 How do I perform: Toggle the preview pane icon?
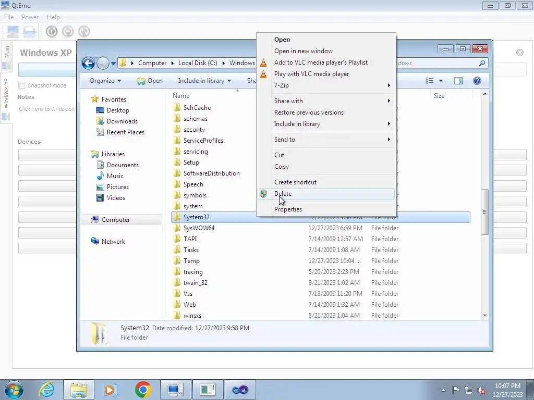458,81
